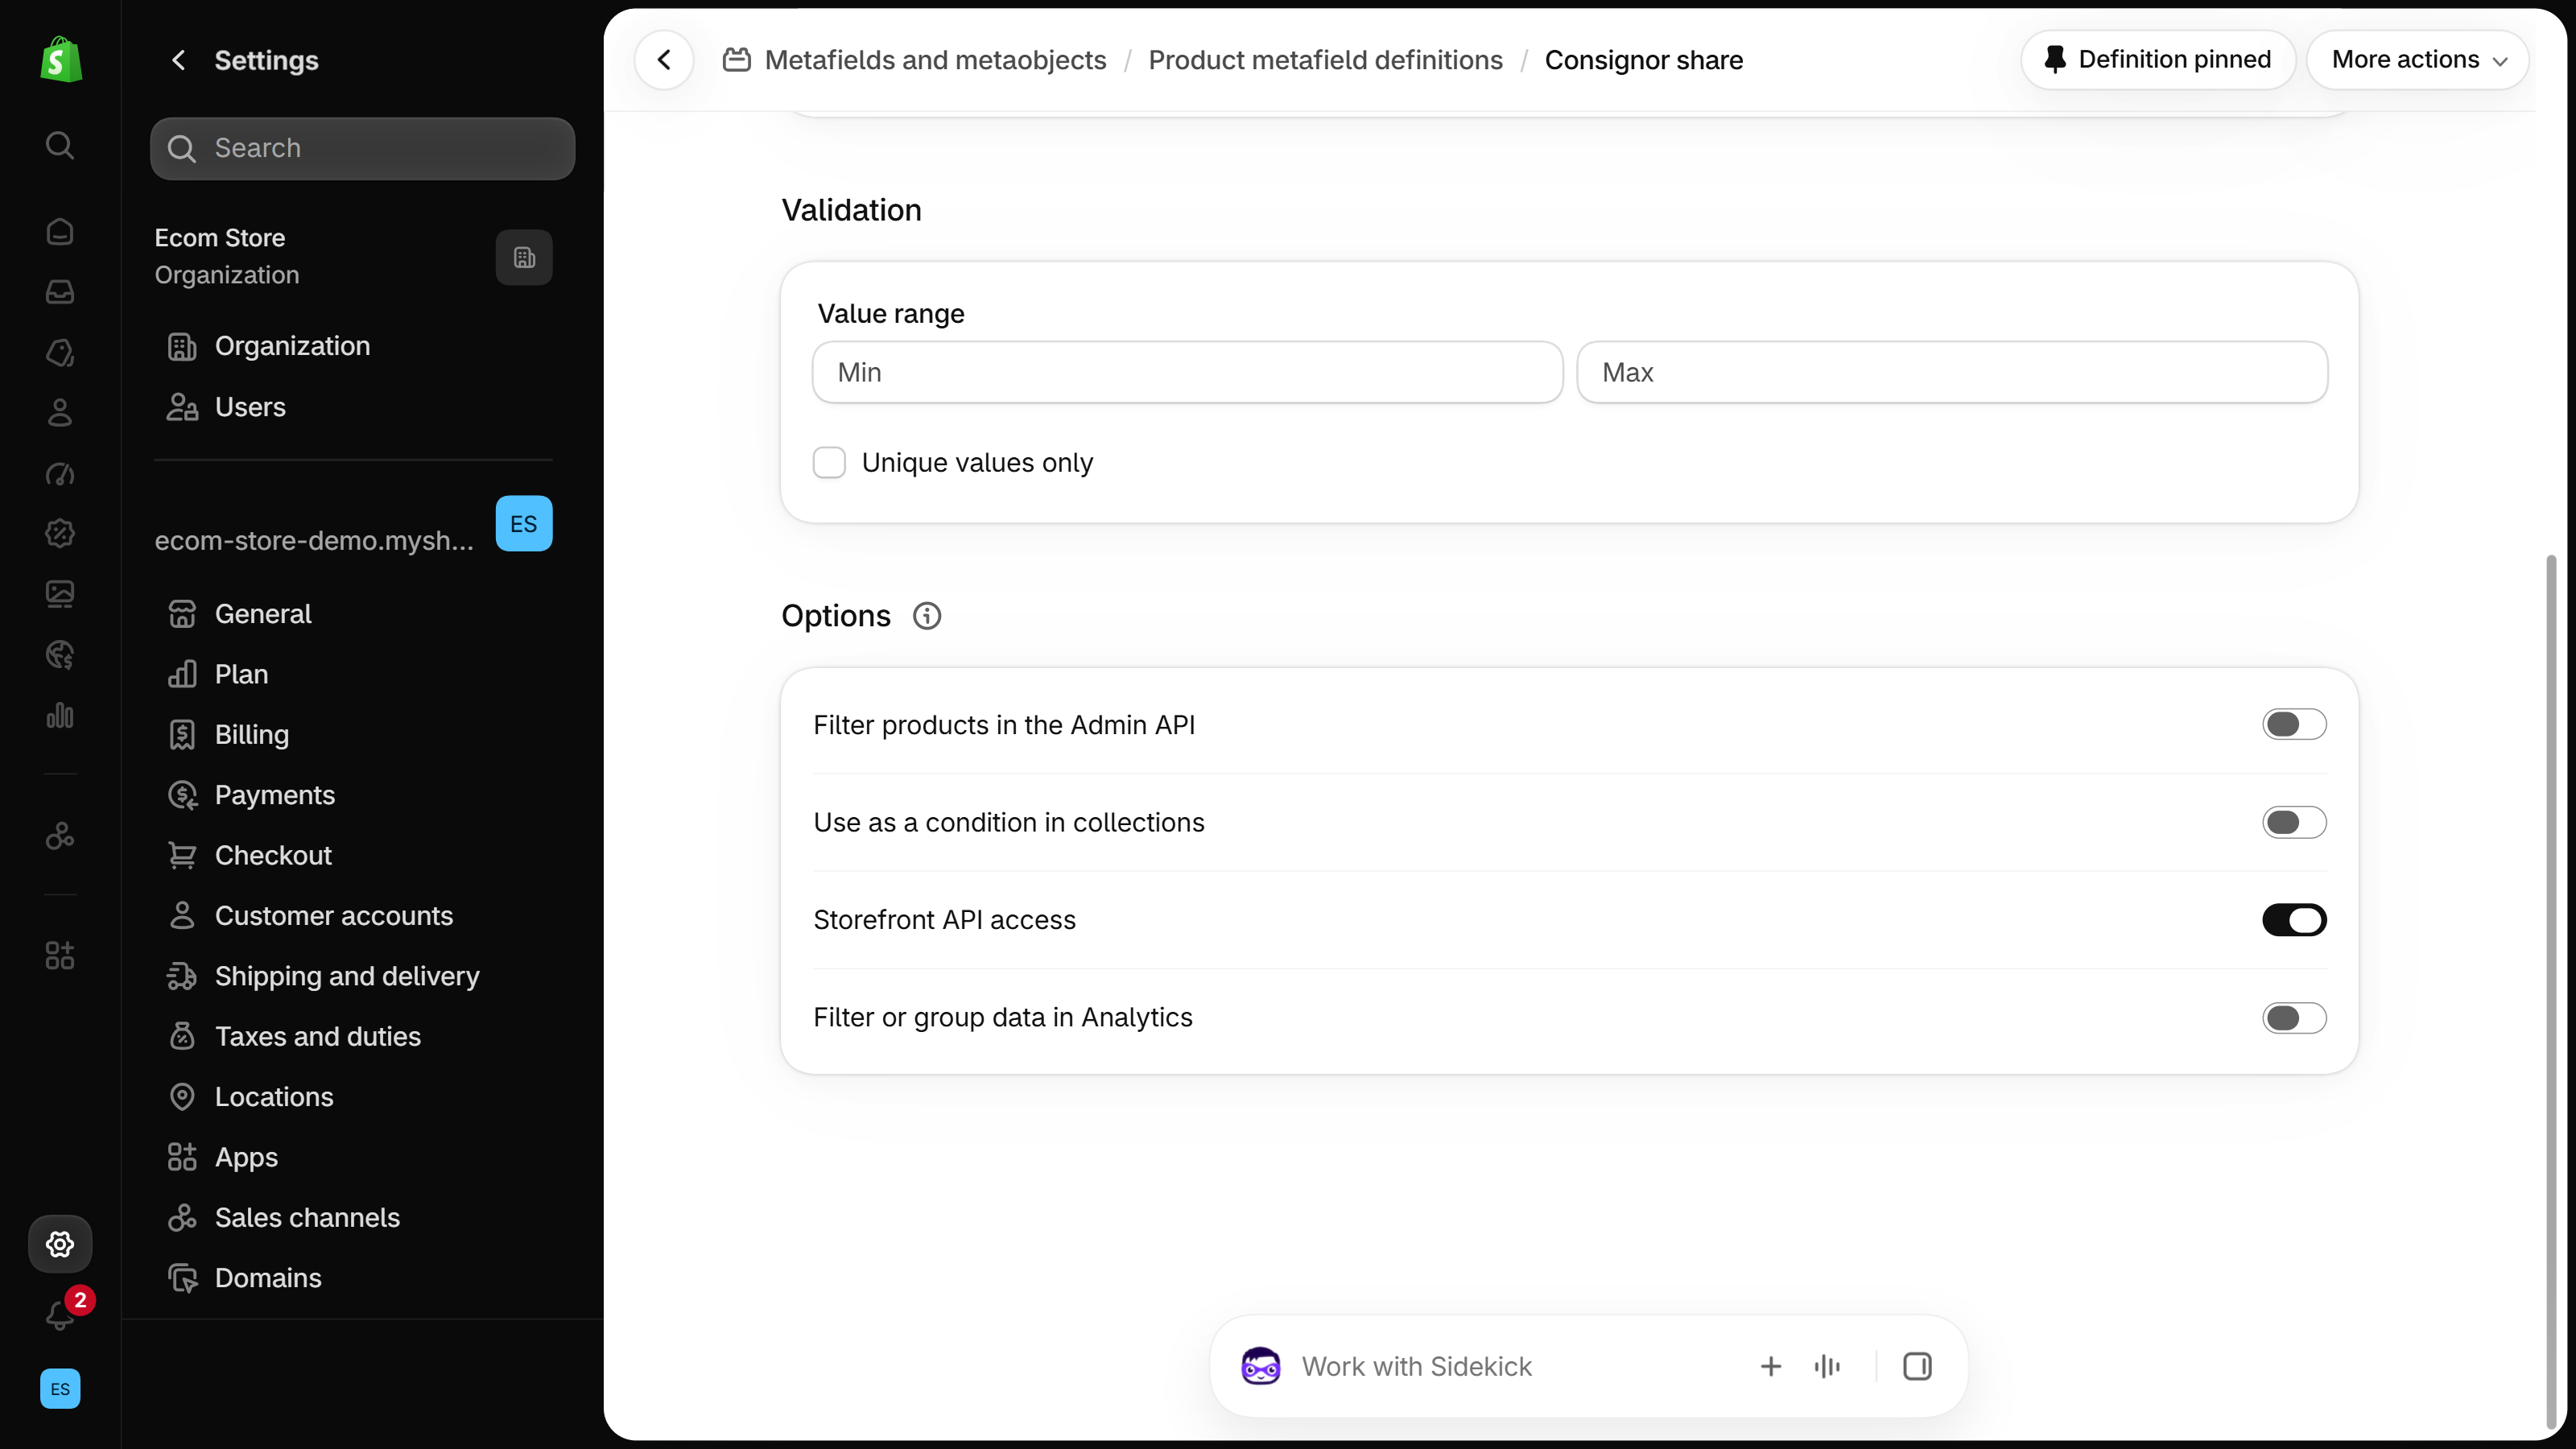The height and width of the screenshot is (1449, 2576).
Task: Click the organization building icon button
Action: 524,258
